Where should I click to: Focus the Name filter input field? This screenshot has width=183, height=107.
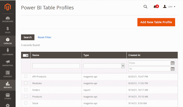click(56, 66)
